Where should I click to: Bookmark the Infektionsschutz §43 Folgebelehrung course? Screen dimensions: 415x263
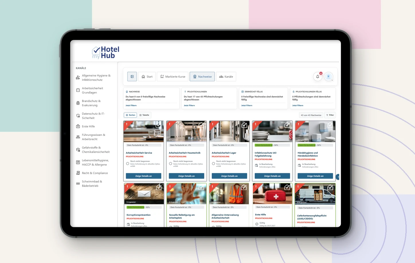point(287,125)
